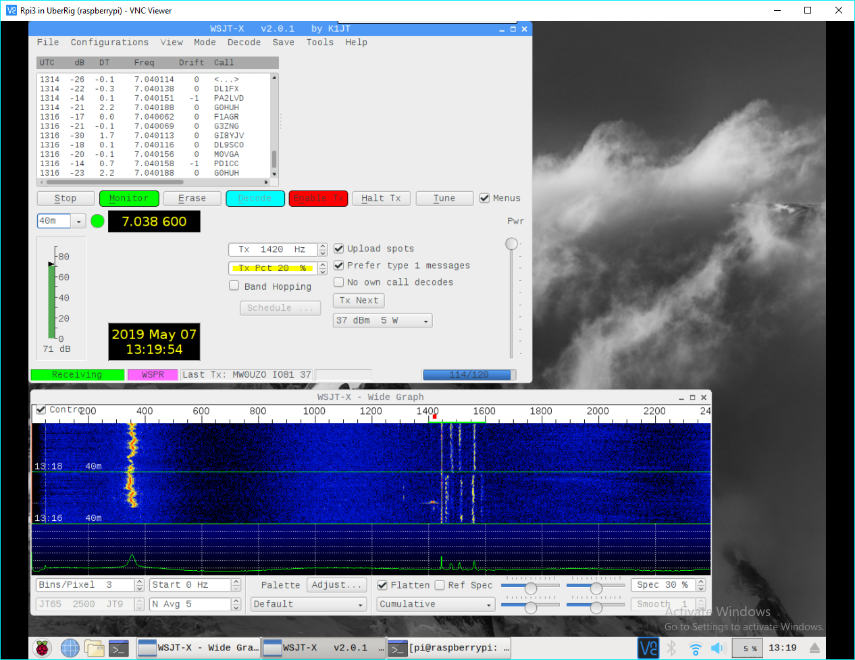Open the file manager folder icon
The image size is (855, 660).
coord(95,648)
